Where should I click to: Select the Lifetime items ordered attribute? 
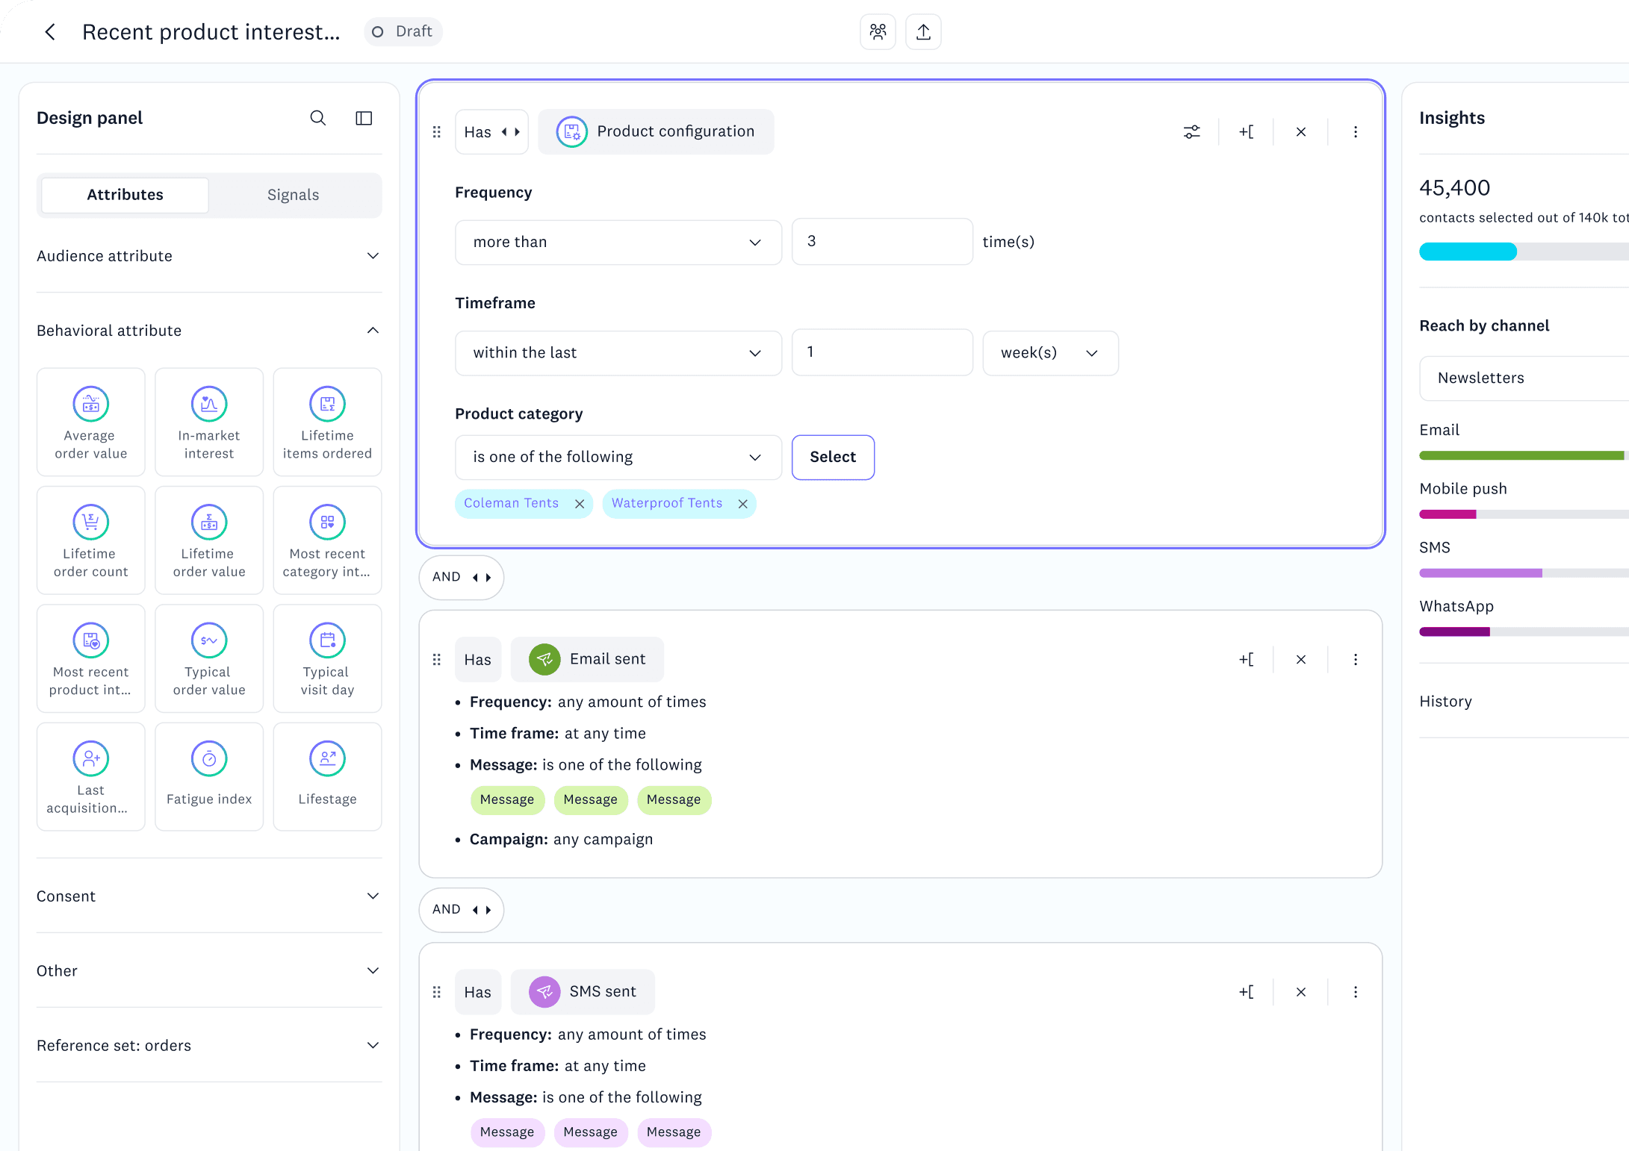pyautogui.click(x=327, y=422)
